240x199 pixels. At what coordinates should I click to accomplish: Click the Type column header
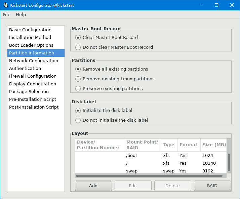pyautogui.click(x=169, y=145)
